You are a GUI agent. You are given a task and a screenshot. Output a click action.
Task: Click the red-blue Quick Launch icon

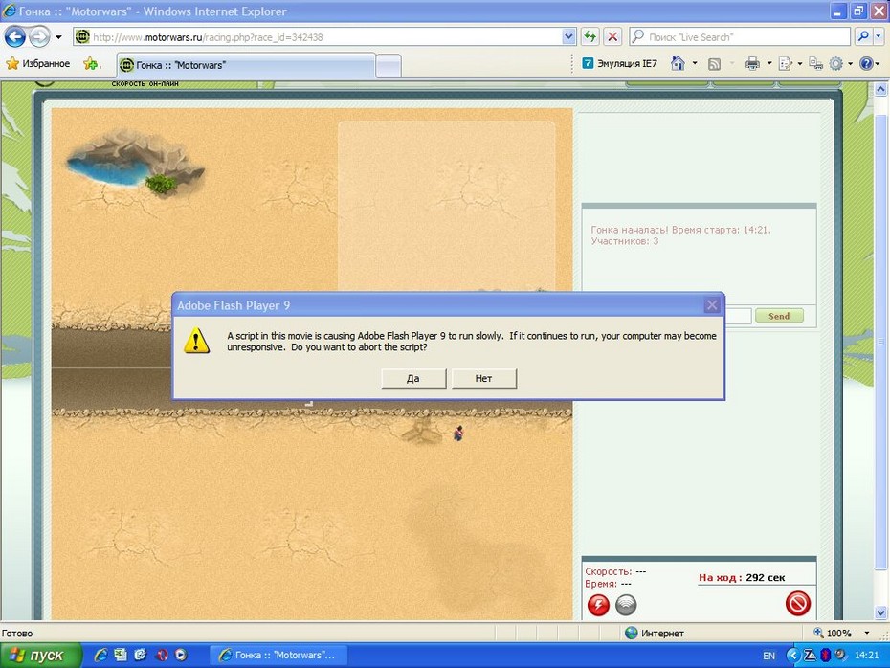pyautogui.click(x=162, y=655)
